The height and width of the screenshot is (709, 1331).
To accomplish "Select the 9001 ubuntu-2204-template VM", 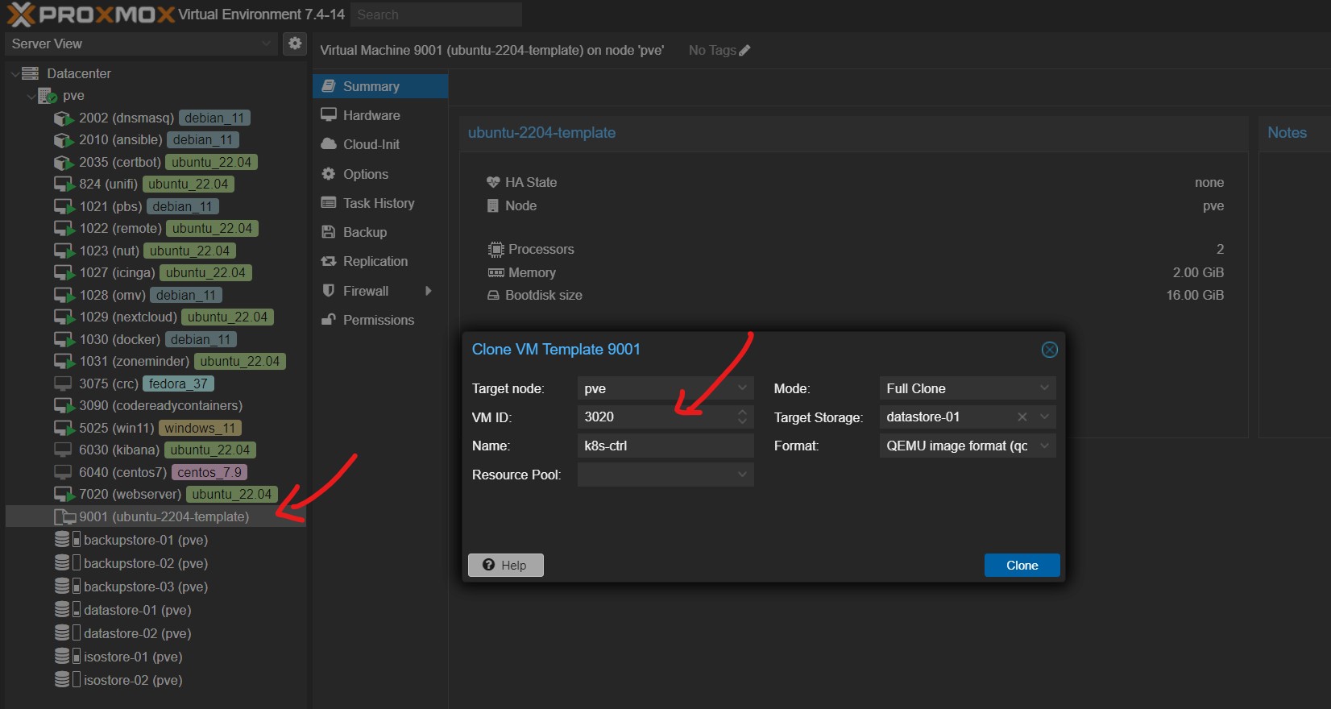I will point(164,516).
